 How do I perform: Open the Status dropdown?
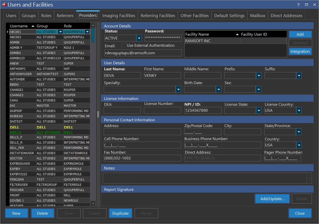pos(139,38)
